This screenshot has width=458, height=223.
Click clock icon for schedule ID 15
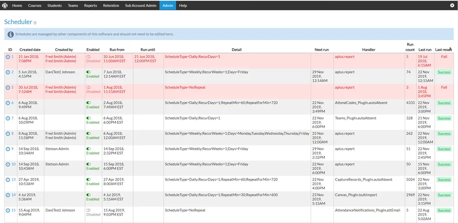8,210
